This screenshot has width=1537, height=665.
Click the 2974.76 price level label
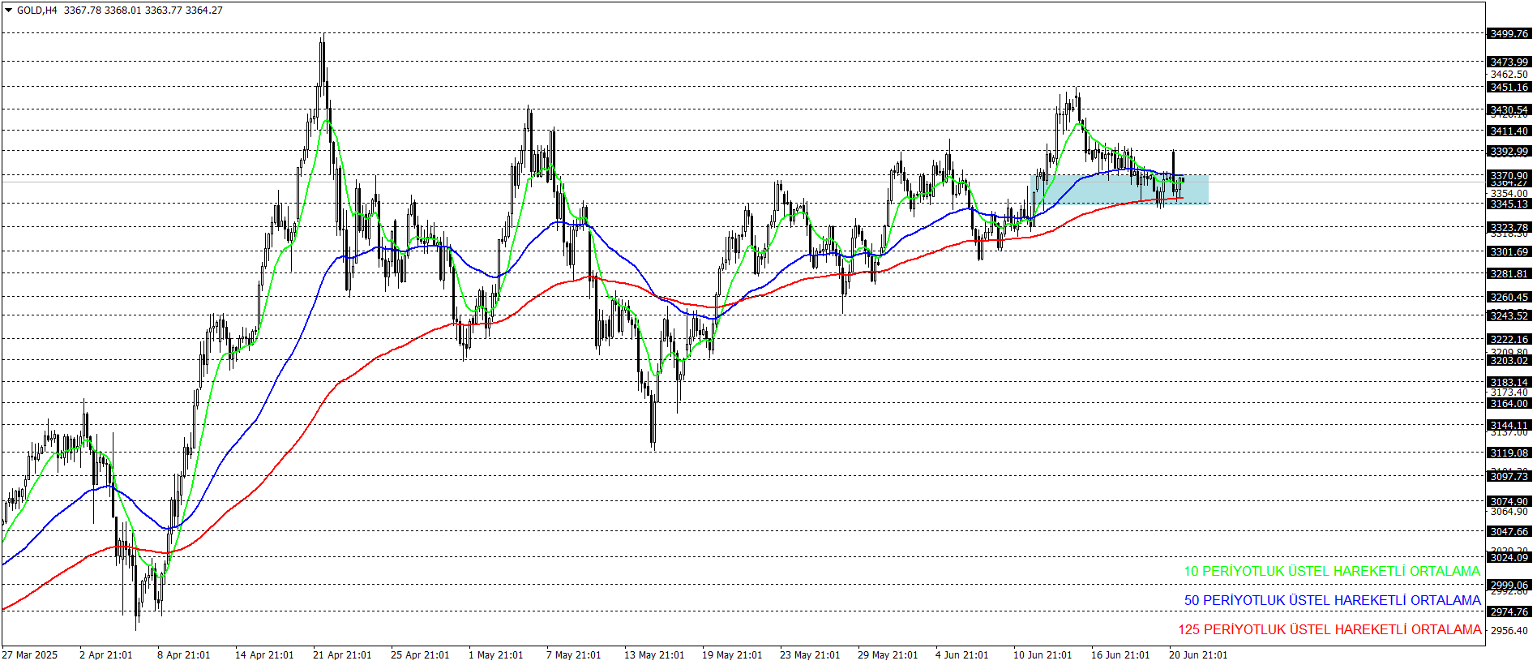pyautogui.click(x=1509, y=611)
